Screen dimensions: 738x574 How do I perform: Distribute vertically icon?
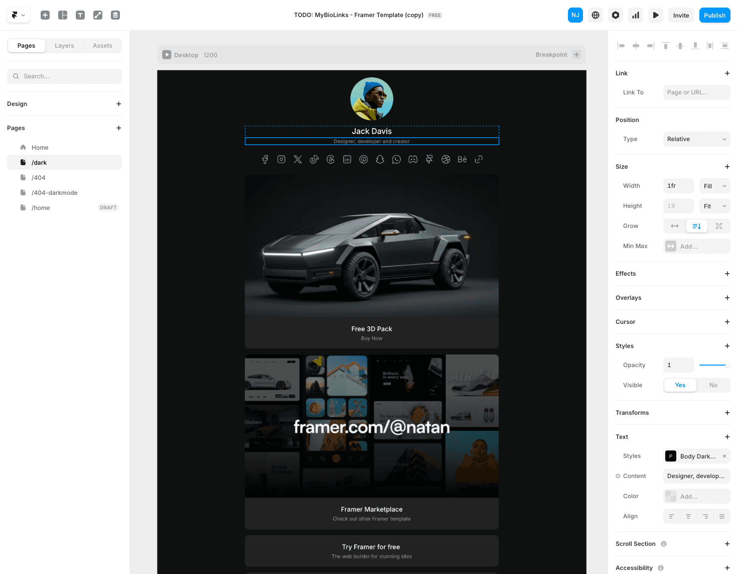[x=724, y=46]
